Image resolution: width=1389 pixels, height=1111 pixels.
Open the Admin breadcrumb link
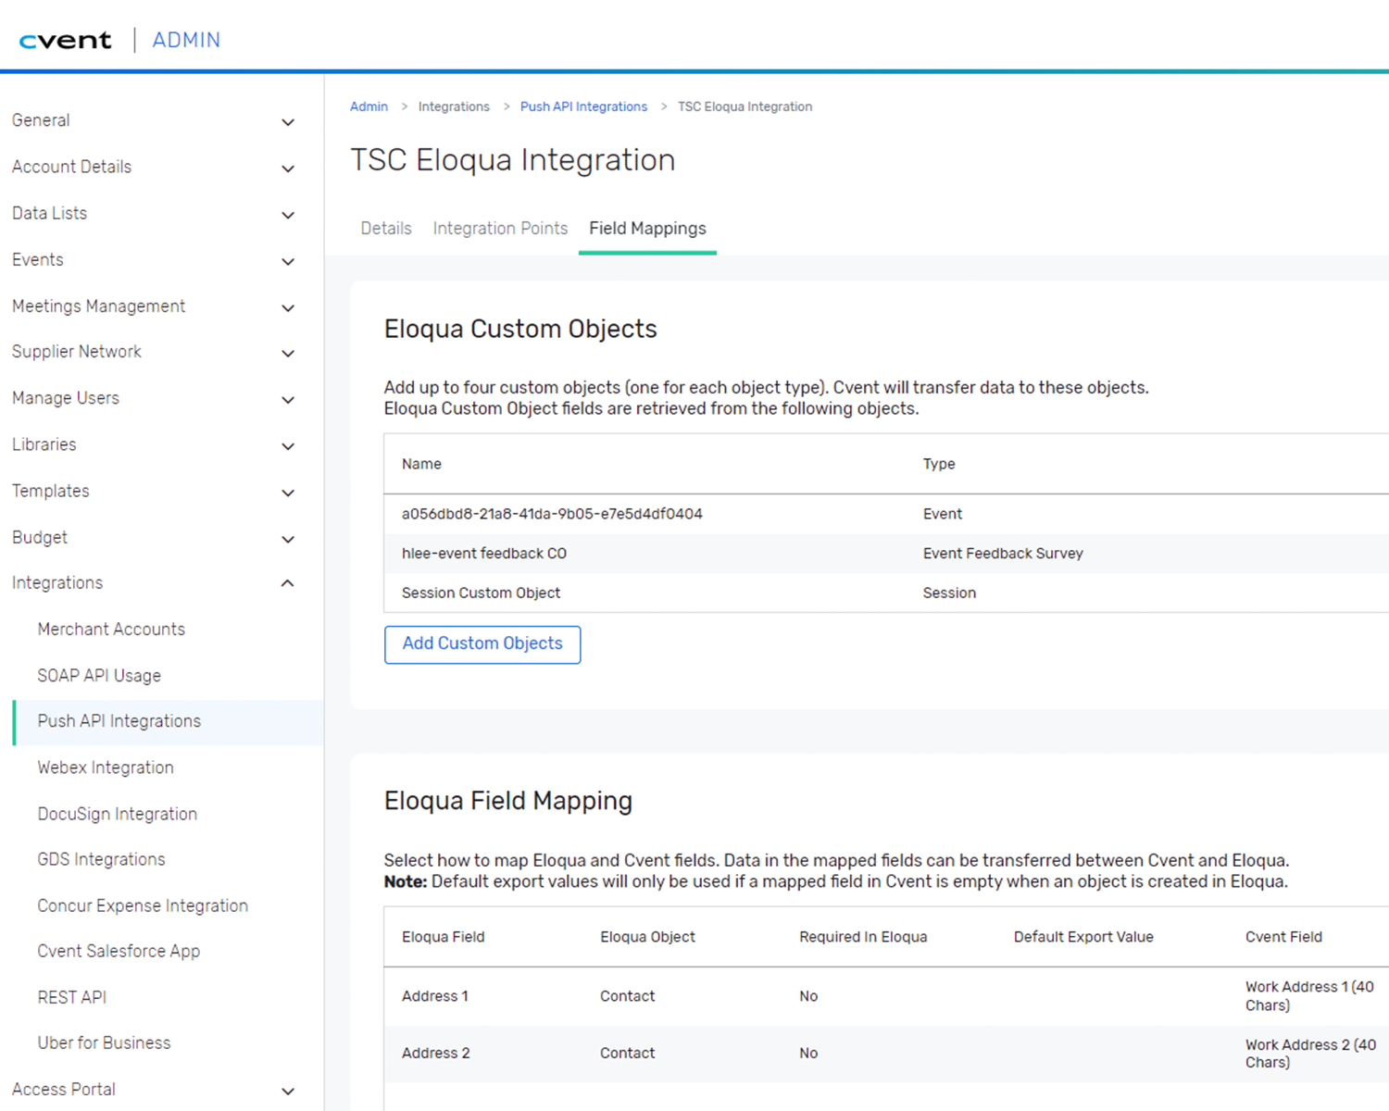click(x=369, y=106)
